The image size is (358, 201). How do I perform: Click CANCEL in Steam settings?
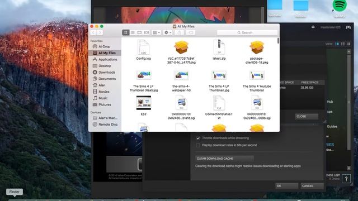312,186
